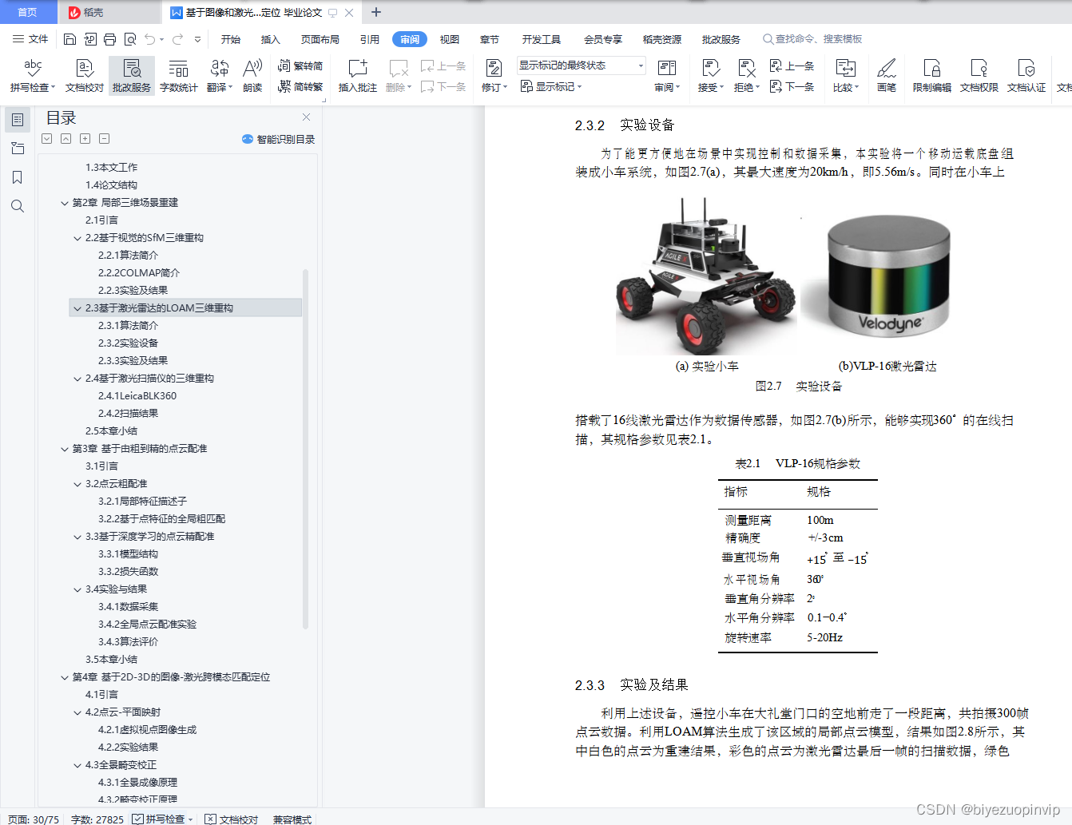The width and height of the screenshot is (1072, 825).
Task: Open the search sidebar magnifier icon
Action: point(18,206)
